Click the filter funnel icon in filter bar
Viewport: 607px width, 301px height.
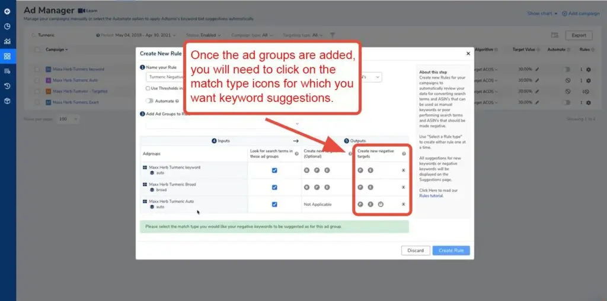pyautogui.click(x=333, y=35)
